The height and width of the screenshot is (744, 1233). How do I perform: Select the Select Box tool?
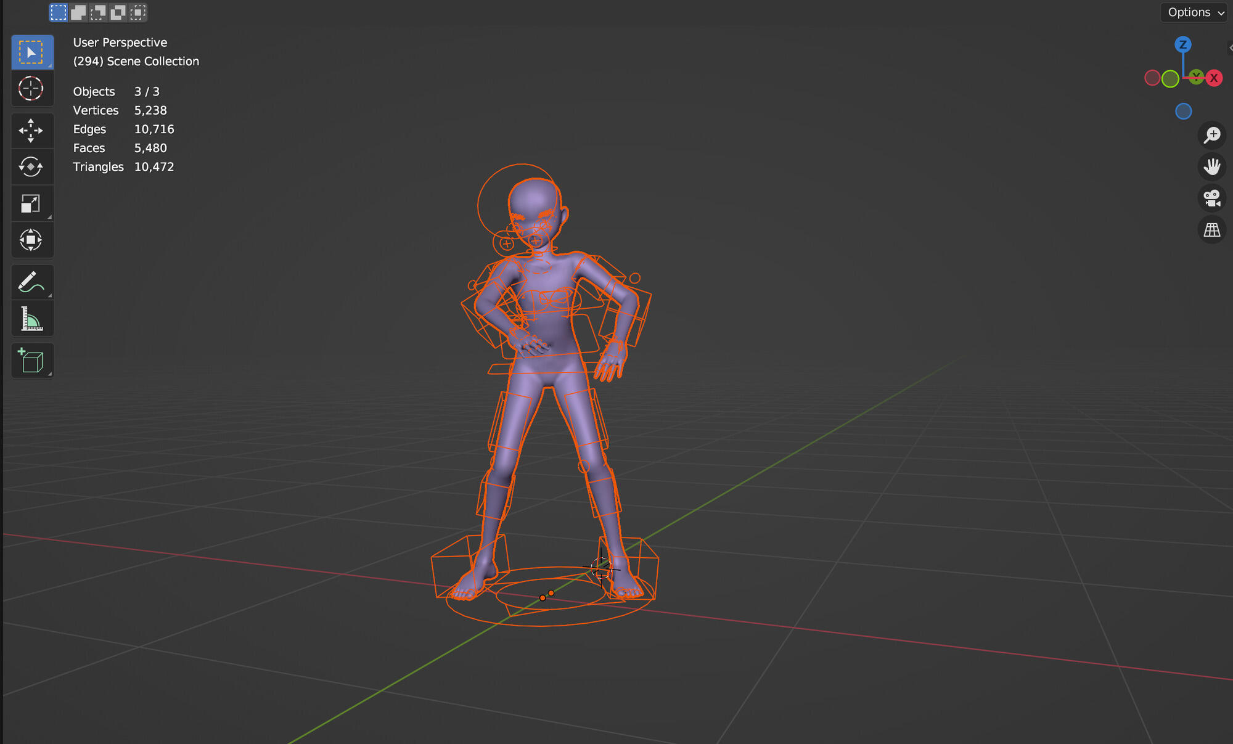point(32,52)
